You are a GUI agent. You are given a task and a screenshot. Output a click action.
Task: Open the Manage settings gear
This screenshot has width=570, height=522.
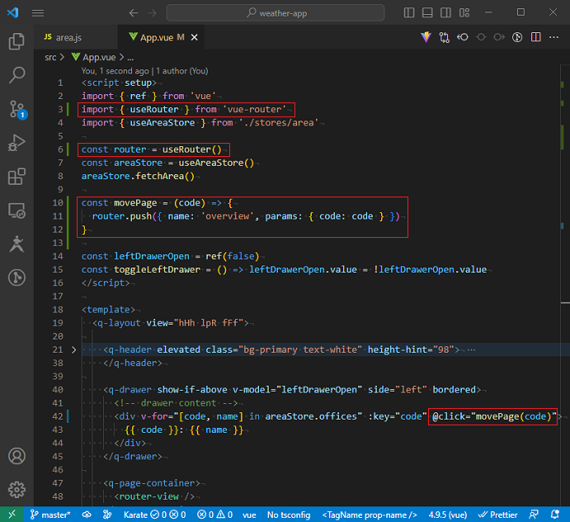pos(16,490)
